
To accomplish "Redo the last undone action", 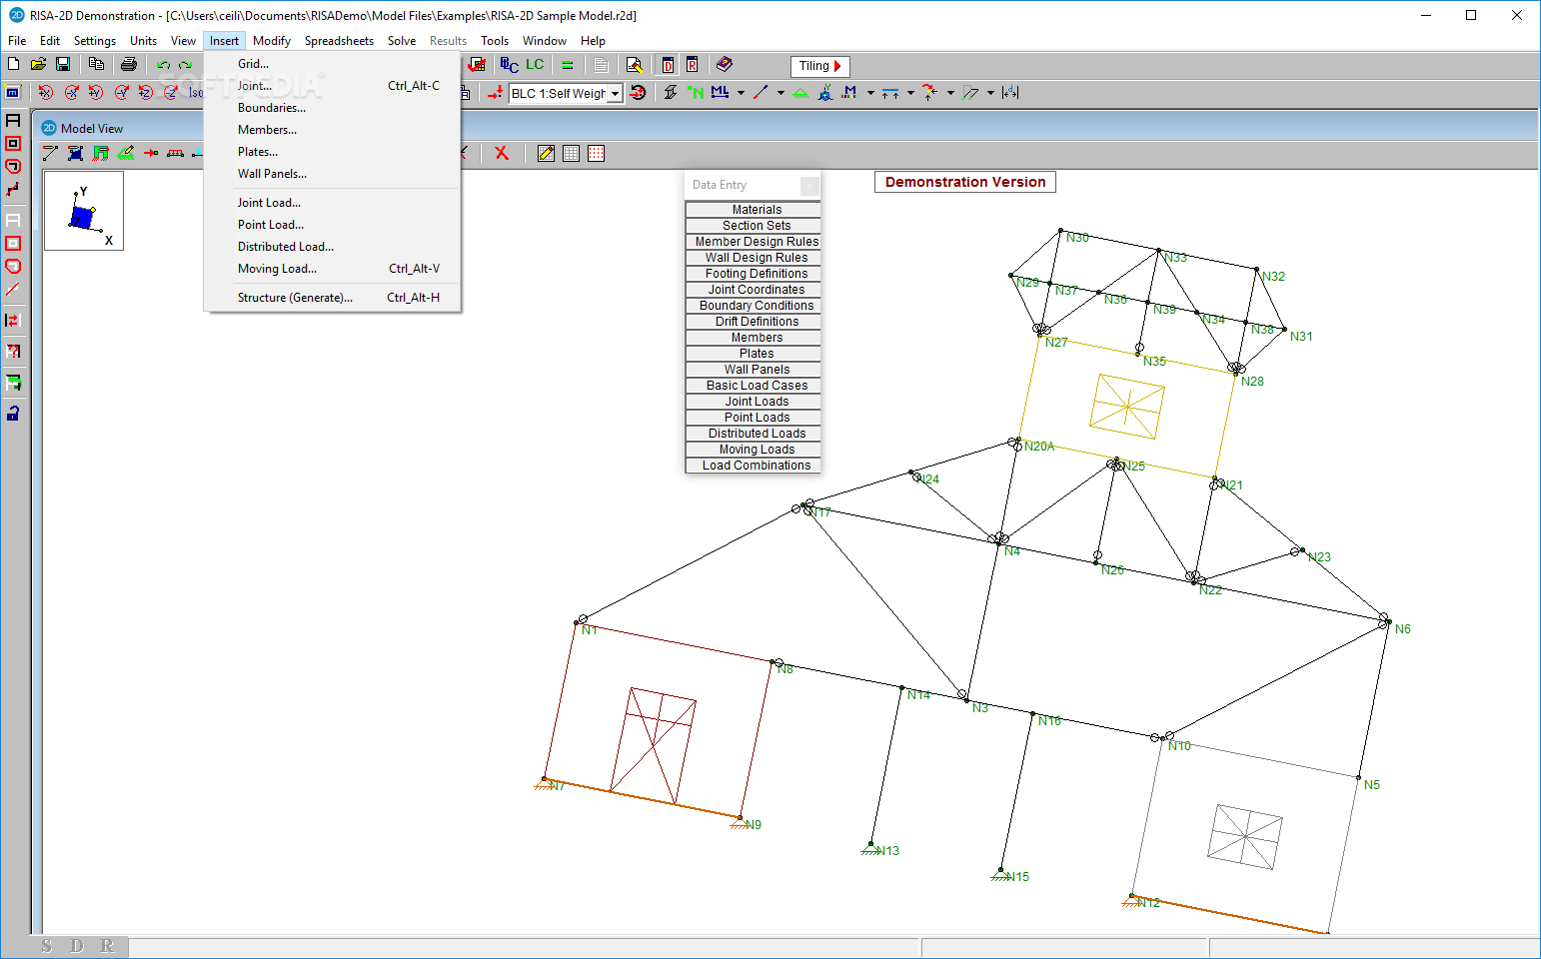I will (185, 64).
